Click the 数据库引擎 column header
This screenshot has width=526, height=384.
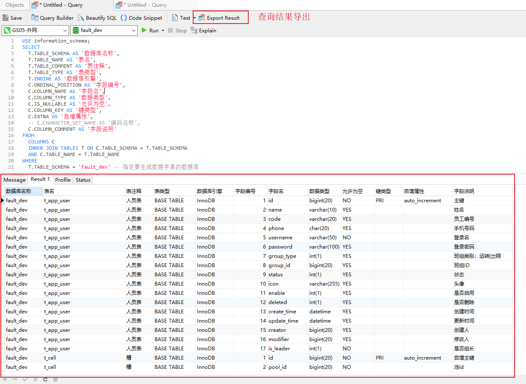tap(215, 191)
